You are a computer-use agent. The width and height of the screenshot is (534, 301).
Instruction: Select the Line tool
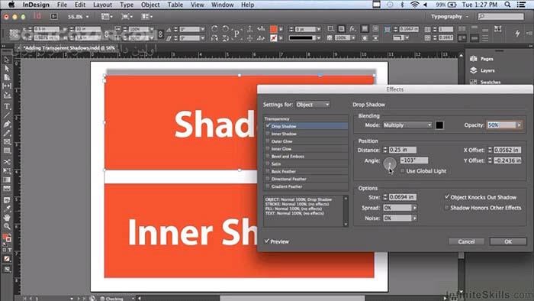click(6, 115)
